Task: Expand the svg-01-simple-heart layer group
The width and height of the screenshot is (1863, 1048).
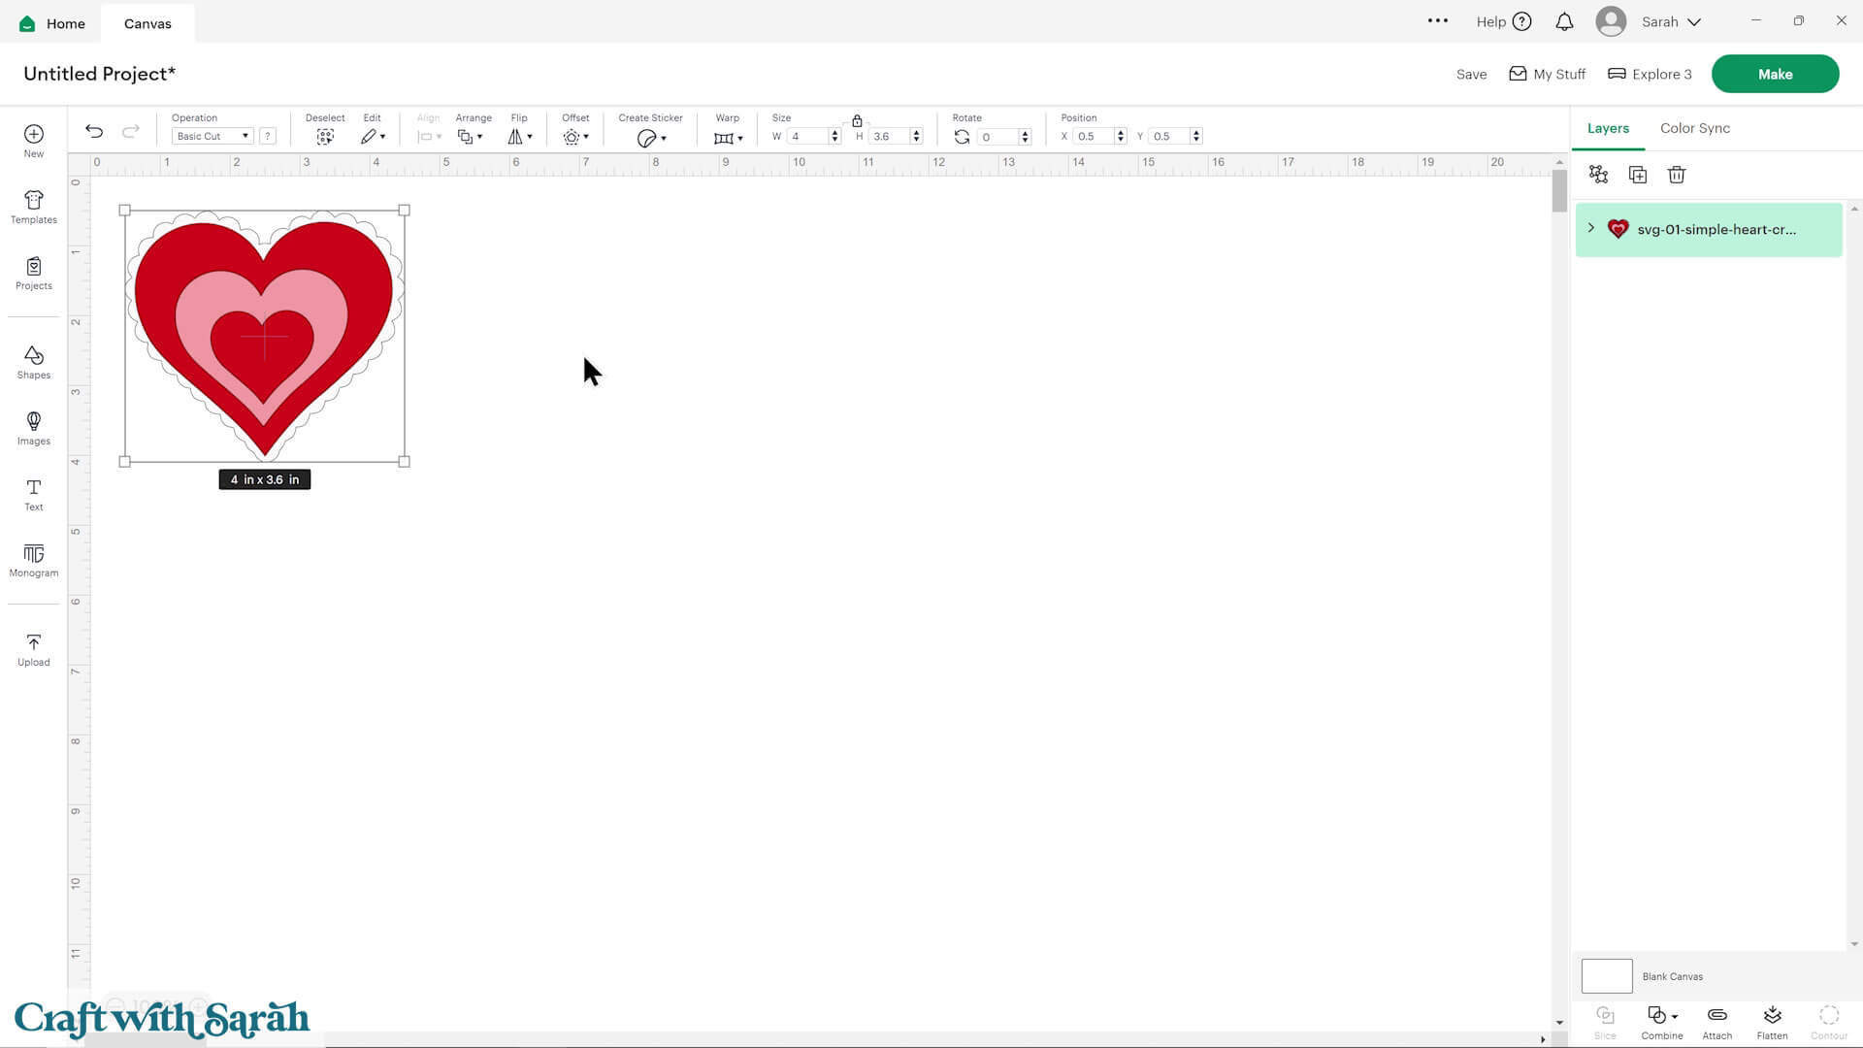Action: click(1590, 228)
